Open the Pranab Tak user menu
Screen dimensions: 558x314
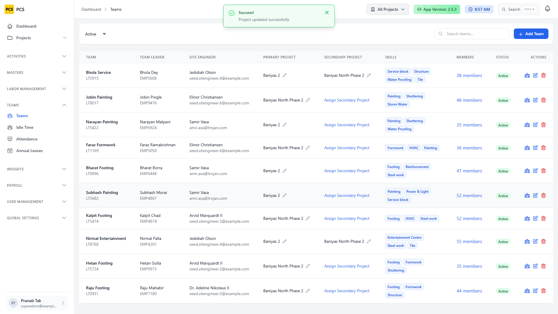[37, 303]
